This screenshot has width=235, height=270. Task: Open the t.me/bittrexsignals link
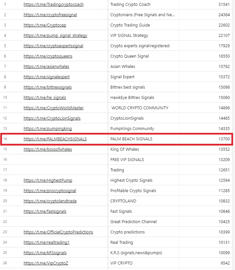(x=48, y=87)
